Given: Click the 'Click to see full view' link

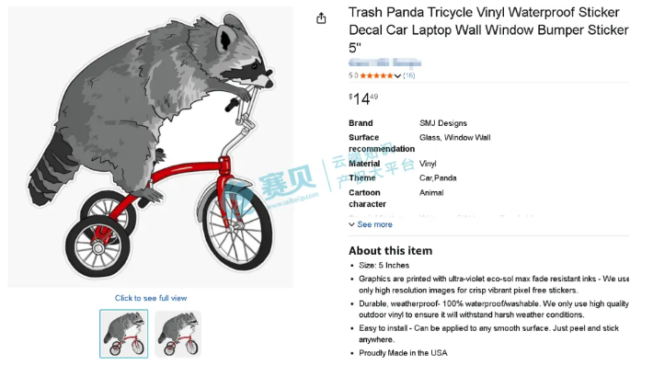Looking at the screenshot, I should pyautogui.click(x=151, y=298).
